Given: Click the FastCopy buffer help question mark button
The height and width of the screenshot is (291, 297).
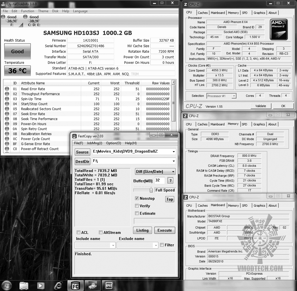Looking at the screenshot, I should [x=171, y=181].
